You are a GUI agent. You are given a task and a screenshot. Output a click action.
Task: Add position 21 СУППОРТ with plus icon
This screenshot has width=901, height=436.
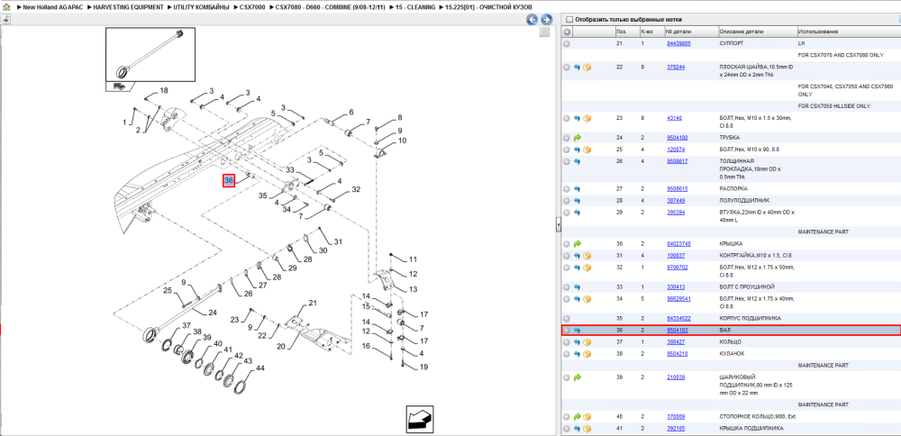pyautogui.click(x=567, y=43)
